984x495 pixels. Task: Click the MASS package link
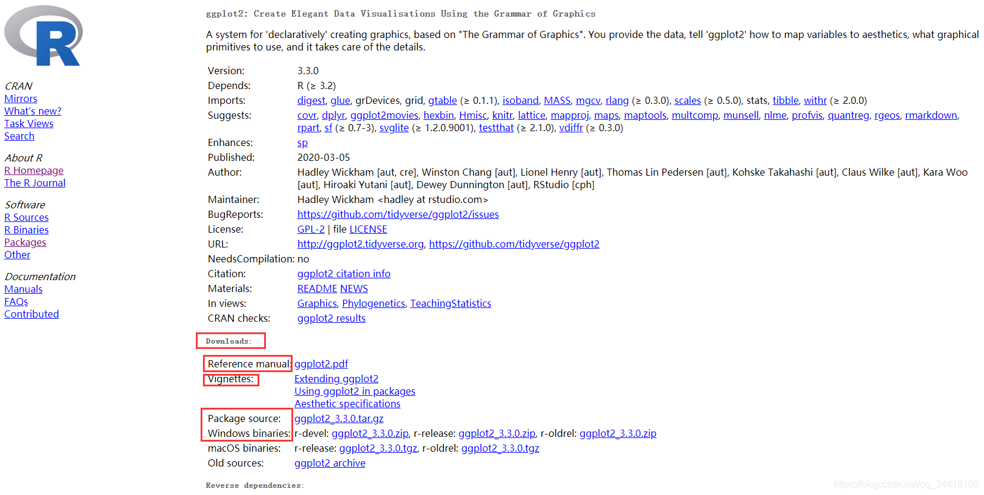click(x=557, y=100)
